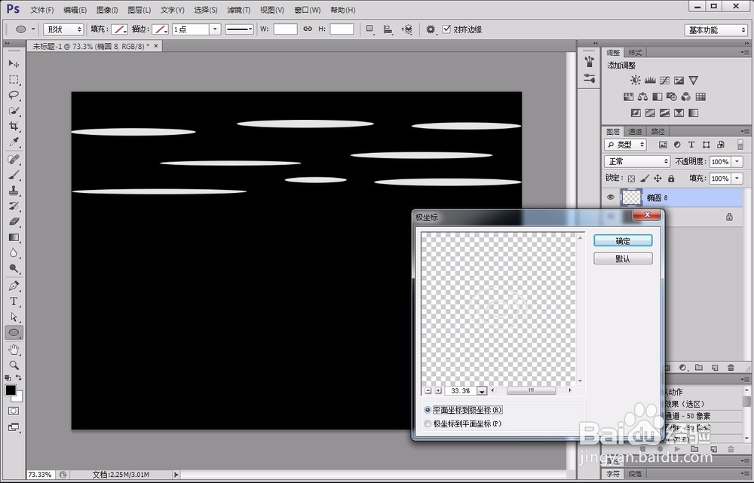Select the Path Selection tool
Viewport: 754px width, 483px height.
point(14,316)
